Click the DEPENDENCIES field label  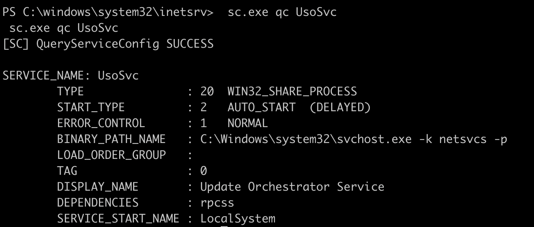pos(97,203)
